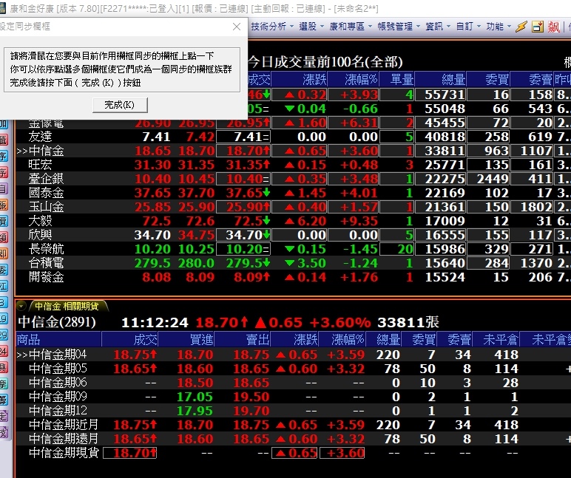The image size is (571, 478).
Task: Select the 友達 stock row
Action: pyautogui.click(x=293, y=137)
